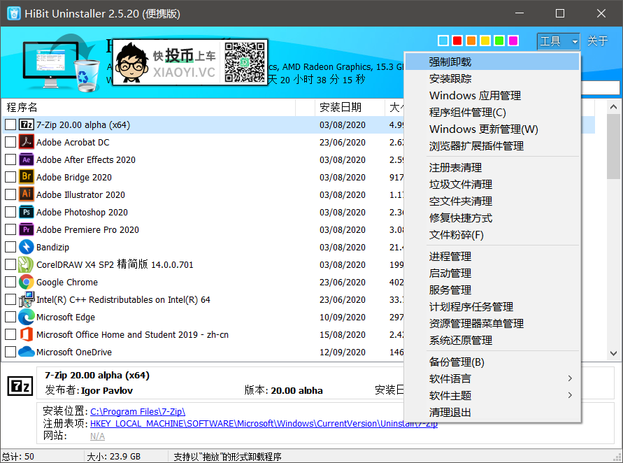
Task: Check the box for Adobe Bridge 2020
Action: [x=10, y=178]
